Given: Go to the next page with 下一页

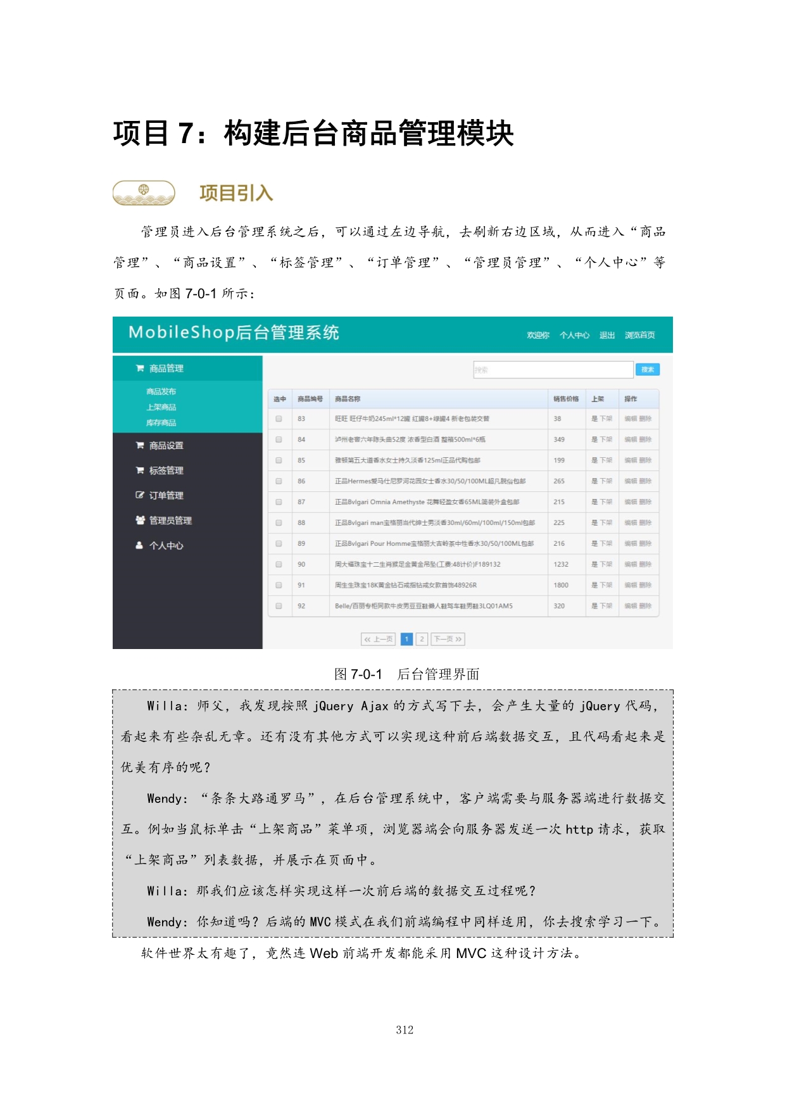Looking at the screenshot, I should click(448, 640).
